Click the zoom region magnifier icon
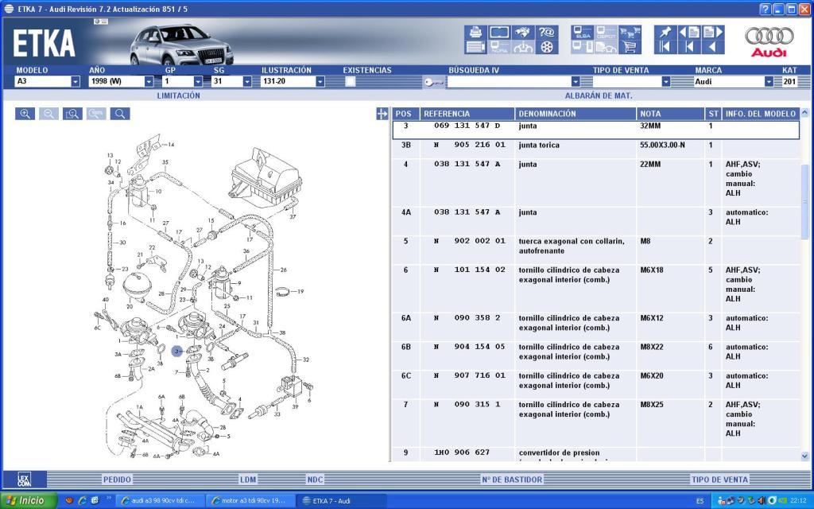 (x=72, y=114)
